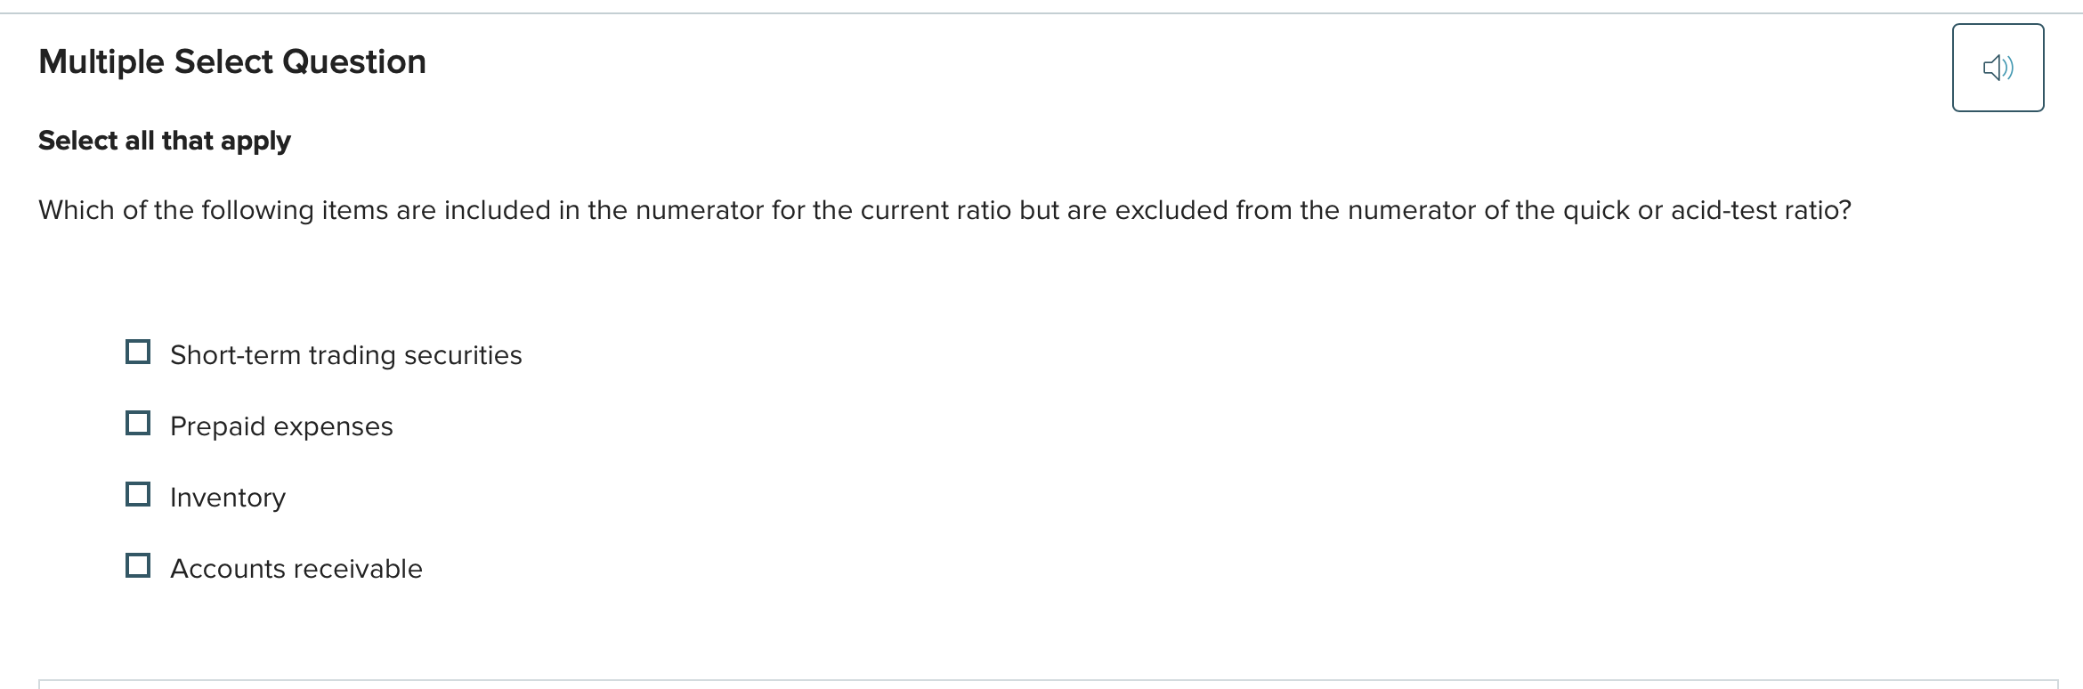The height and width of the screenshot is (689, 2083).
Task: Click the audio button outlined with rounded border
Action: (1998, 67)
